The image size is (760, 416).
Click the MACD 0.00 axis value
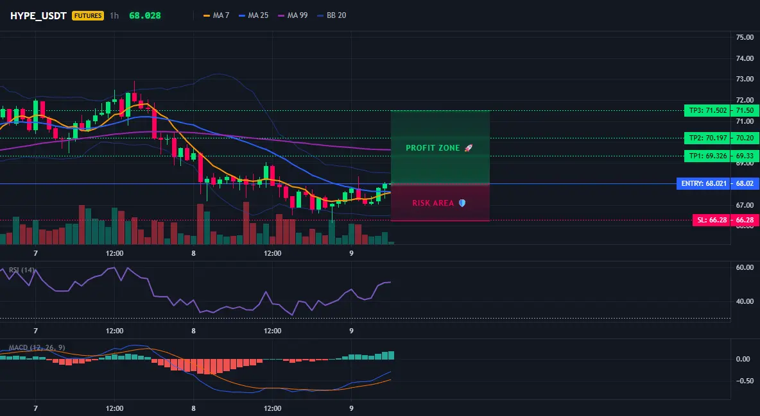743,360
